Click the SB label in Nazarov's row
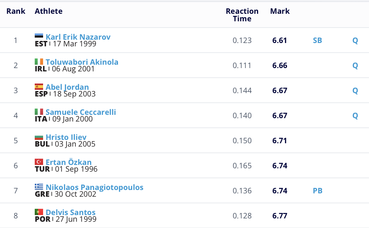The height and width of the screenshot is (228, 369). tap(318, 41)
